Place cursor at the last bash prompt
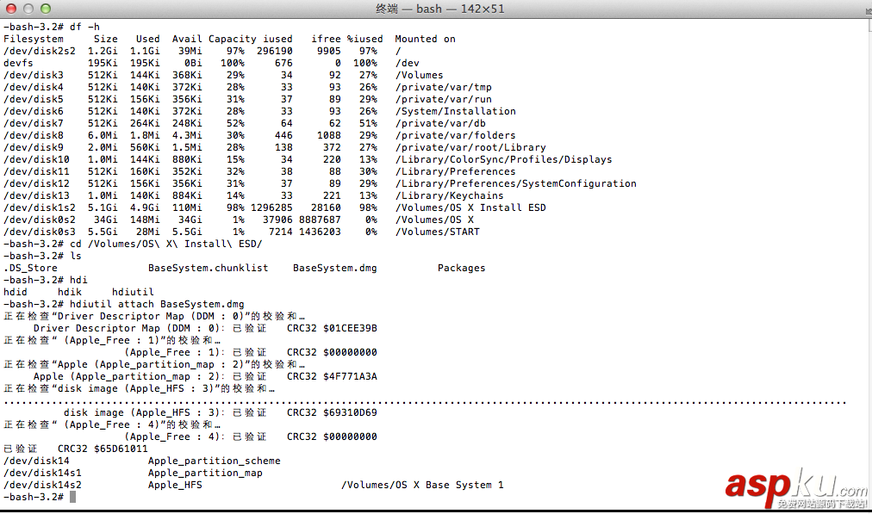Image resolution: width=872 pixels, height=514 pixels. coord(73,497)
